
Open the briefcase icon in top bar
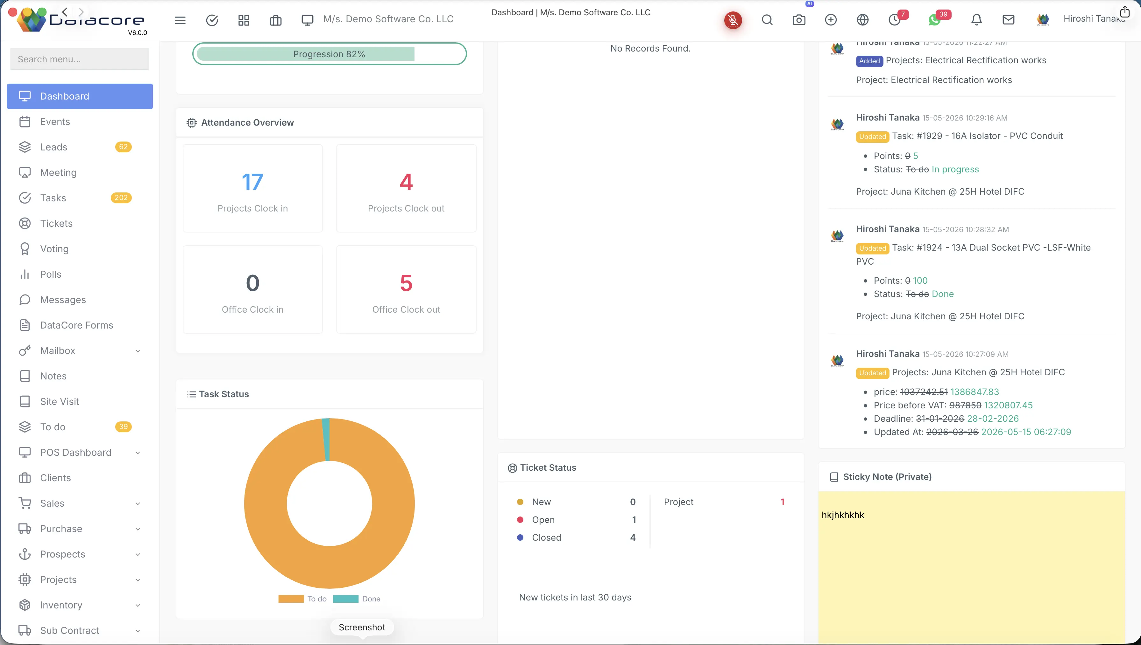click(x=275, y=20)
